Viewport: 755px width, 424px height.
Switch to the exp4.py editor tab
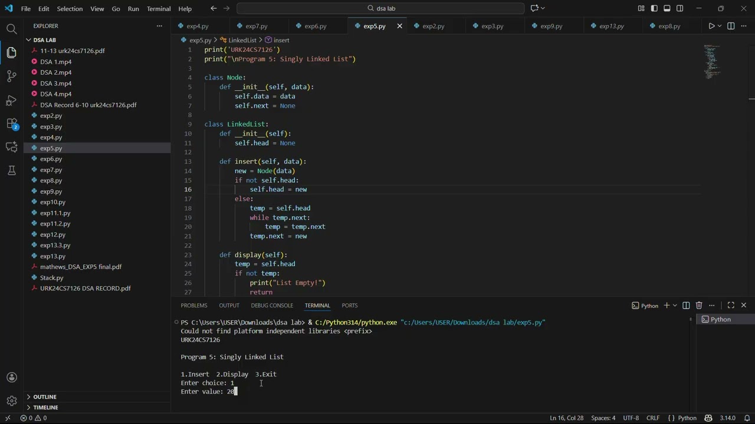coord(198,26)
